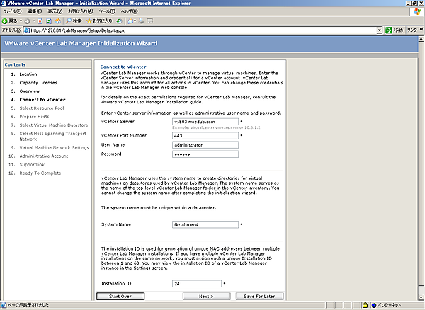The width and height of the screenshot is (425, 310).
Task: Select the Overview step in Contents
Action: 30,91
